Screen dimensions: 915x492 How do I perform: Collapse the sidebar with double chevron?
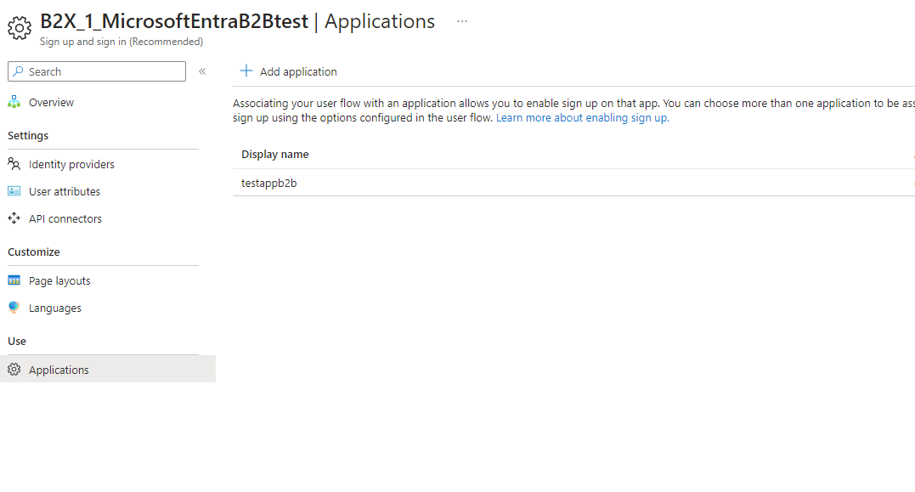202,71
